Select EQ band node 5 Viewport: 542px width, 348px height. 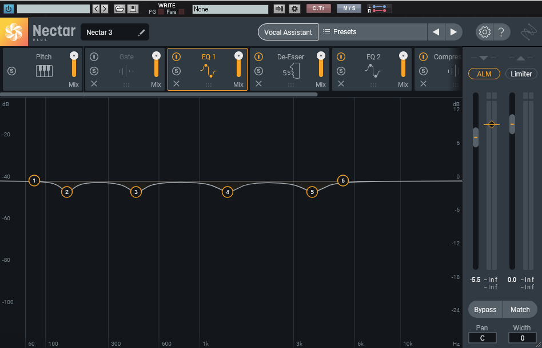click(x=312, y=192)
